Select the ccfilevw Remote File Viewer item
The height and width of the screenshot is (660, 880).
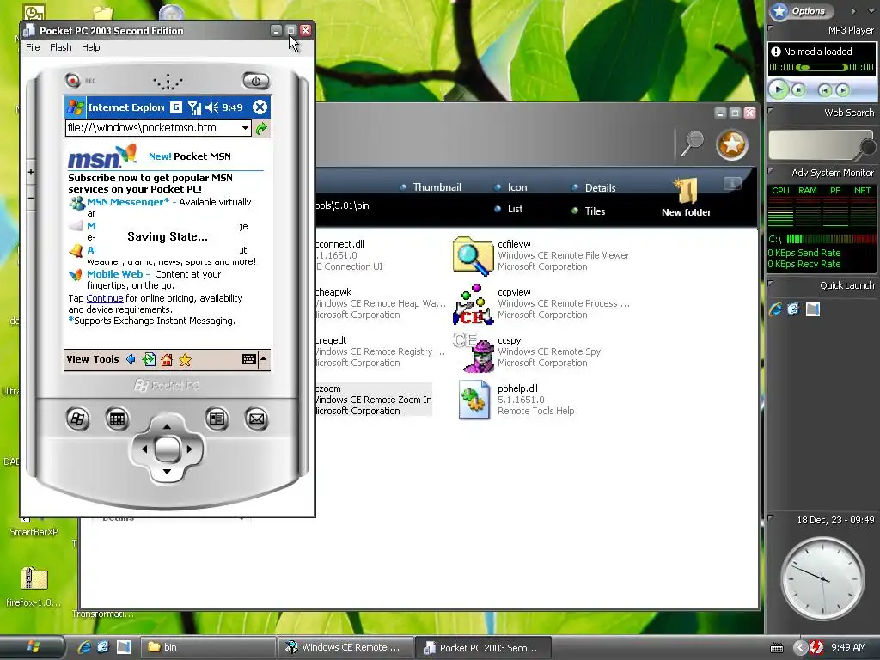[541, 255]
